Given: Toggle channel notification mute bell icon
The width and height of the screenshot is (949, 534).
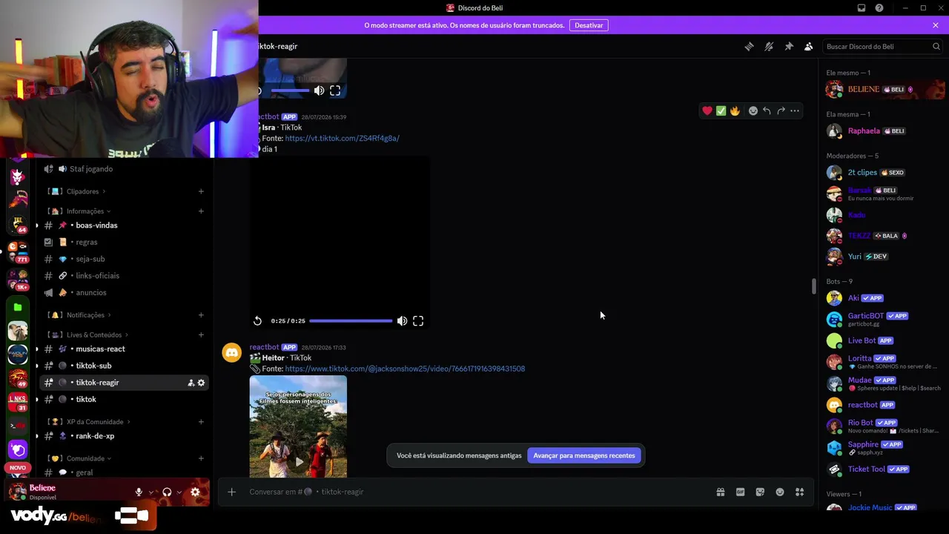Looking at the screenshot, I should (x=769, y=47).
